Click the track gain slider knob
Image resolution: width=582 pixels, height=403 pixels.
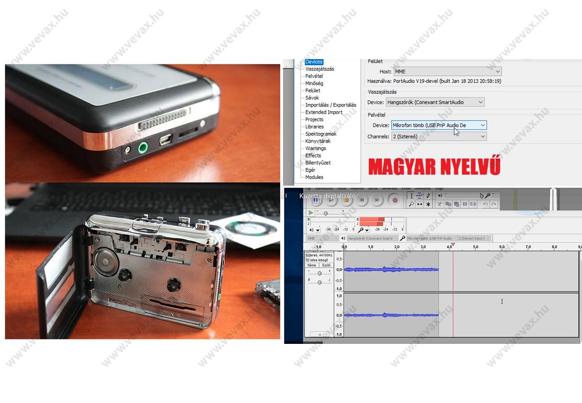tap(319, 273)
